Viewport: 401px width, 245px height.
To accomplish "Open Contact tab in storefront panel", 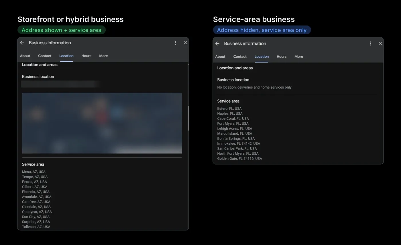I will click(45, 56).
